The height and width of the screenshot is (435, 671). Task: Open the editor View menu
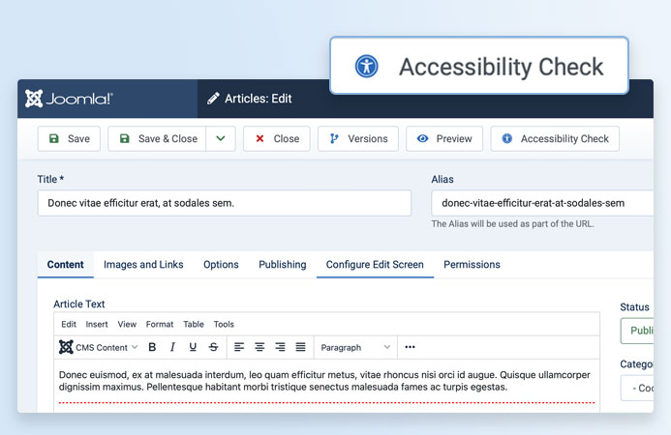(x=127, y=325)
